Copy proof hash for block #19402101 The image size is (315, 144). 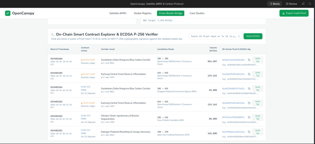coord(249,132)
